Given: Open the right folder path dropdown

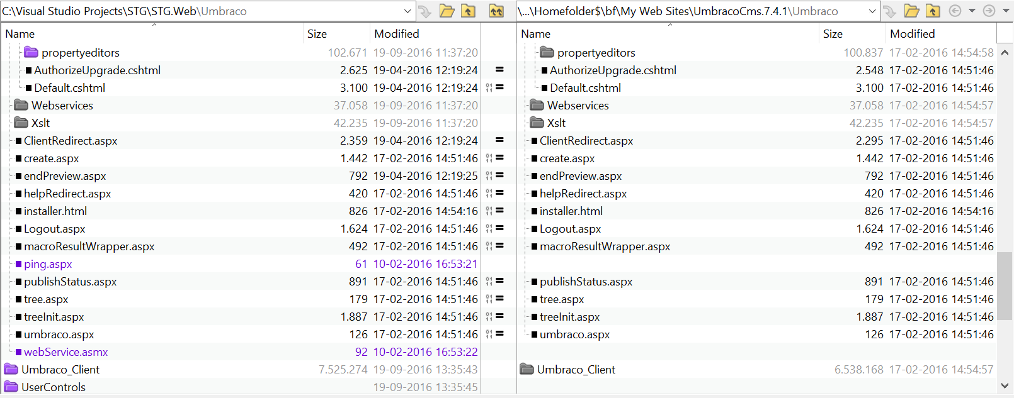Looking at the screenshot, I should pyautogui.click(x=872, y=11).
